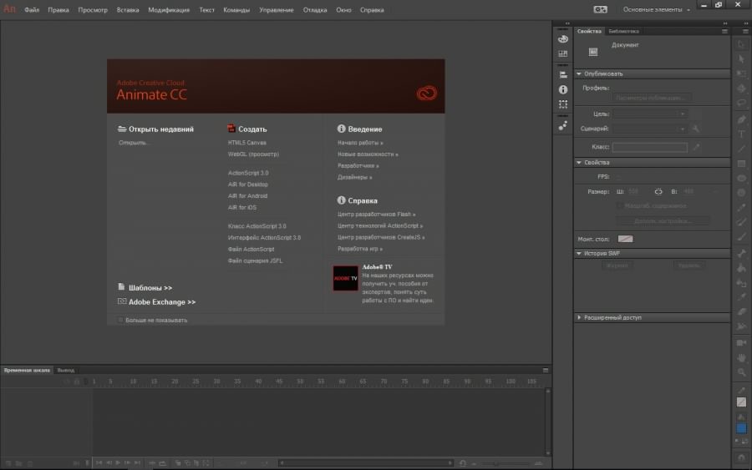Image resolution: width=752 pixels, height=470 pixels.
Task: Select the Pen tool
Action: pos(741,119)
